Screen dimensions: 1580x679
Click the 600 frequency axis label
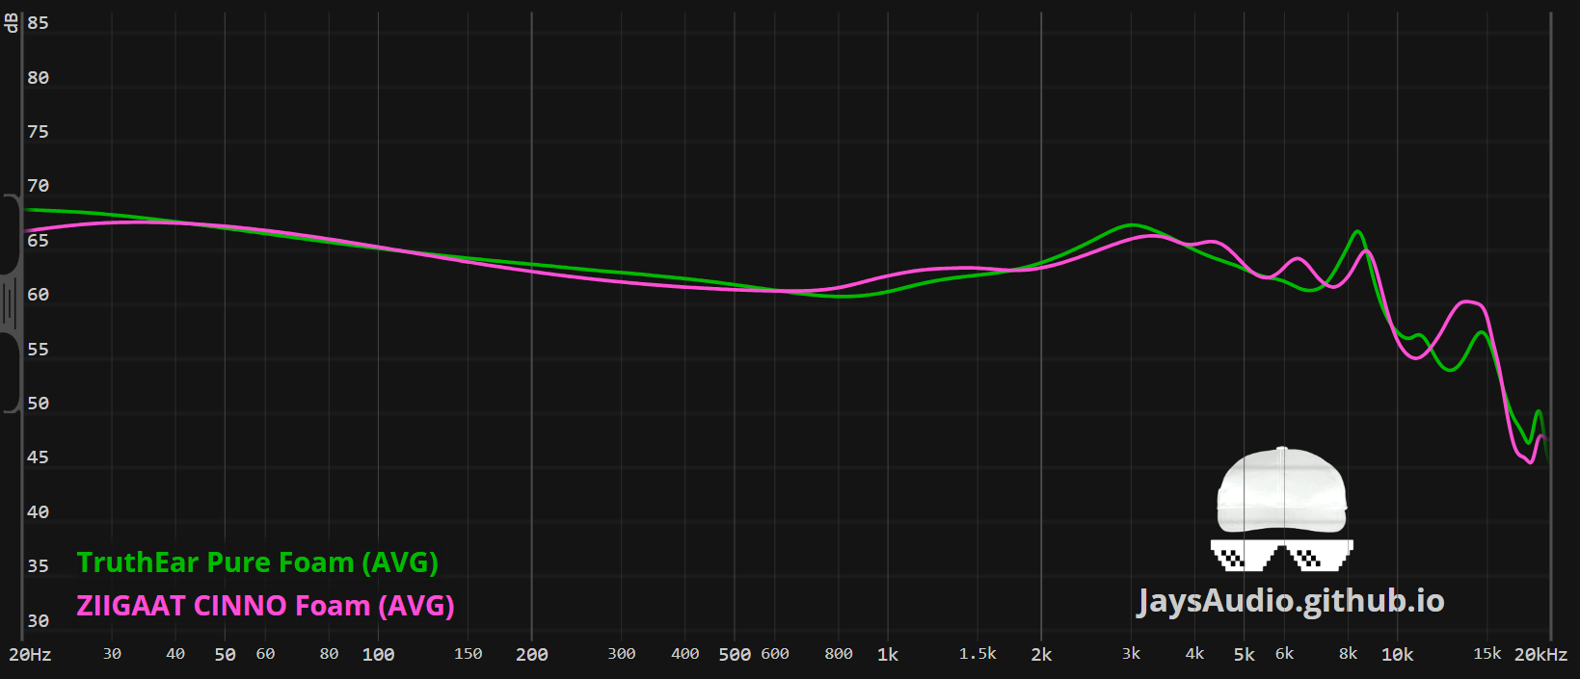[775, 654]
